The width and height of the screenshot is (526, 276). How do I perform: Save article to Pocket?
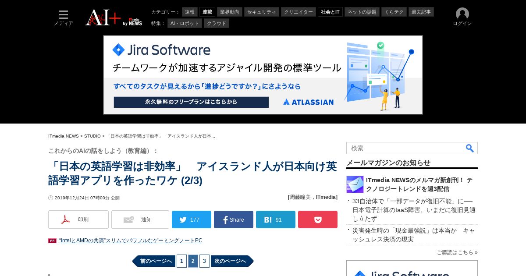[x=318, y=219]
